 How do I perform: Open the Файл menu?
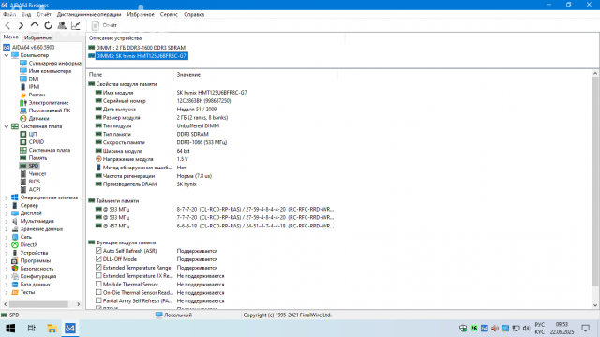[x=9, y=15]
